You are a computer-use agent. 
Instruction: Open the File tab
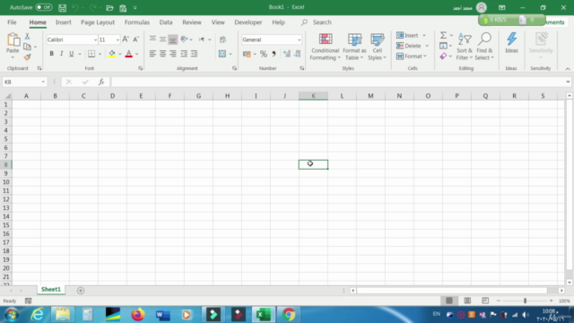[x=12, y=22]
